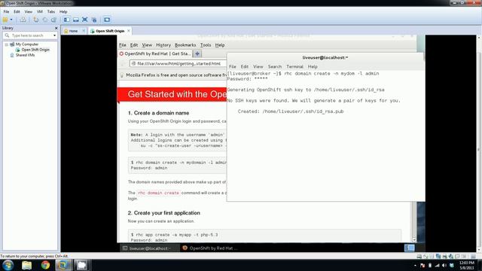Click the VMware power on toolbar icon
The height and width of the screenshot is (271, 482).
pyautogui.click(x=5, y=20)
